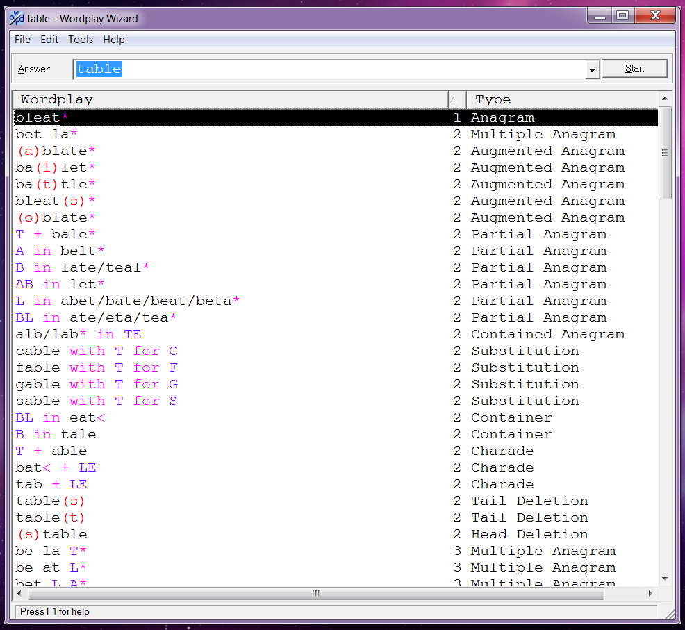The height and width of the screenshot is (630, 685).
Task: Maximize the Wordplay Wizard window
Action: (x=622, y=15)
